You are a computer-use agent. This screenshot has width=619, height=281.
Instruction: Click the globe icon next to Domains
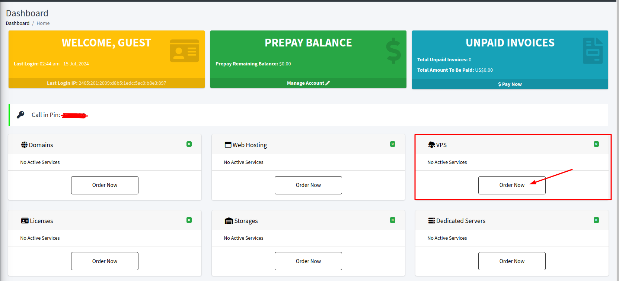[24, 145]
